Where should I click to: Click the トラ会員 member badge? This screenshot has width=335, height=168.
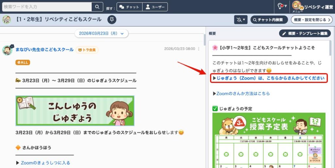point(87,50)
